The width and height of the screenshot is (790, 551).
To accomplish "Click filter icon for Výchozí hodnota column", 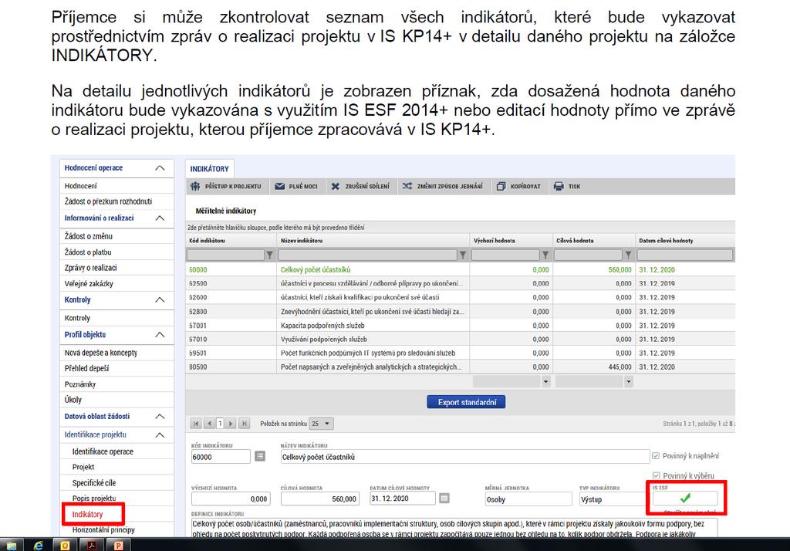I will [x=545, y=255].
